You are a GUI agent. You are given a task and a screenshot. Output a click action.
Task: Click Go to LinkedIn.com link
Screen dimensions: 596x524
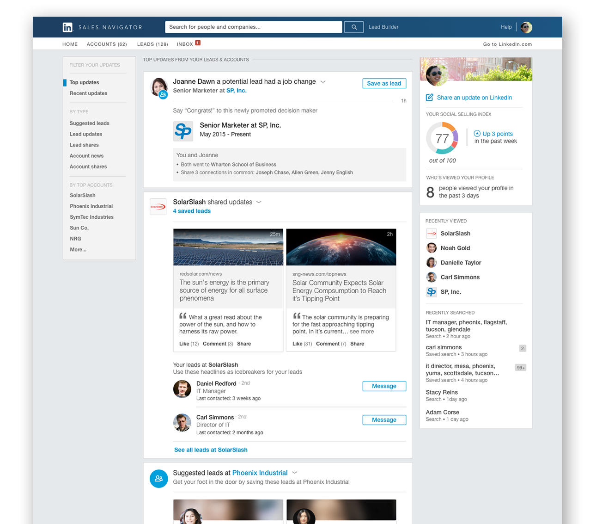[x=507, y=44]
